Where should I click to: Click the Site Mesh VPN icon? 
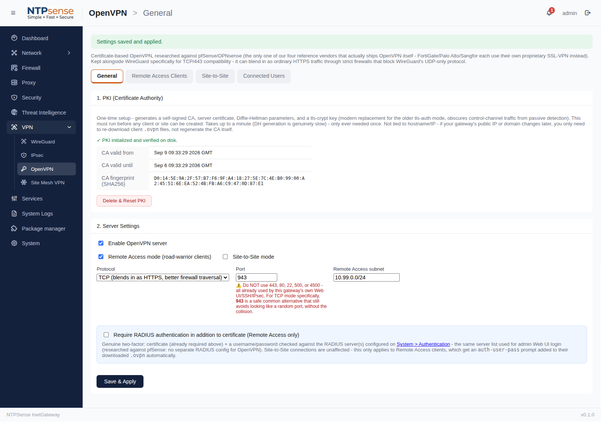pos(24,182)
